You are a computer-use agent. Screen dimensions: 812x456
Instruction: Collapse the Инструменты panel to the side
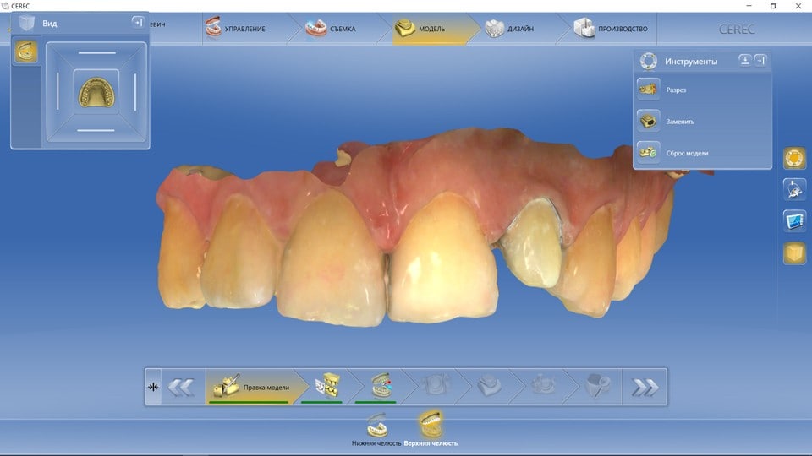click(x=760, y=60)
